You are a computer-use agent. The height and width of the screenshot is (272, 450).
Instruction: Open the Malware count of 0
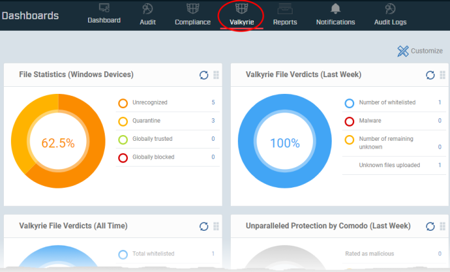click(440, 120)
